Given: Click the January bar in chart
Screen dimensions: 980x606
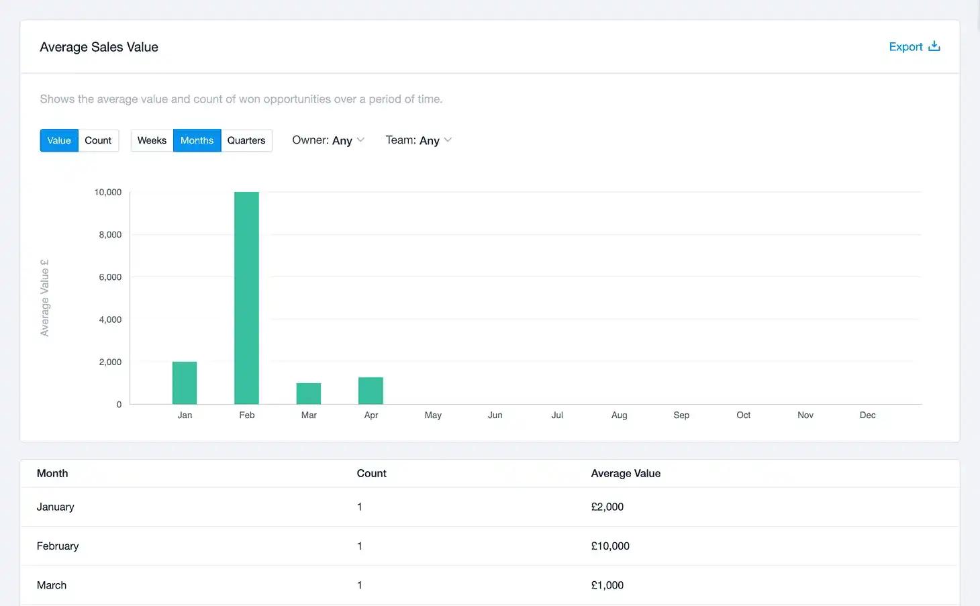Looking at the screenshot, I should point(185,383).
